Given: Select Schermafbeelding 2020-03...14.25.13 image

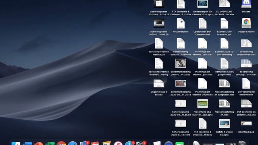Looking at the screenshot, I should pos(181,83).
